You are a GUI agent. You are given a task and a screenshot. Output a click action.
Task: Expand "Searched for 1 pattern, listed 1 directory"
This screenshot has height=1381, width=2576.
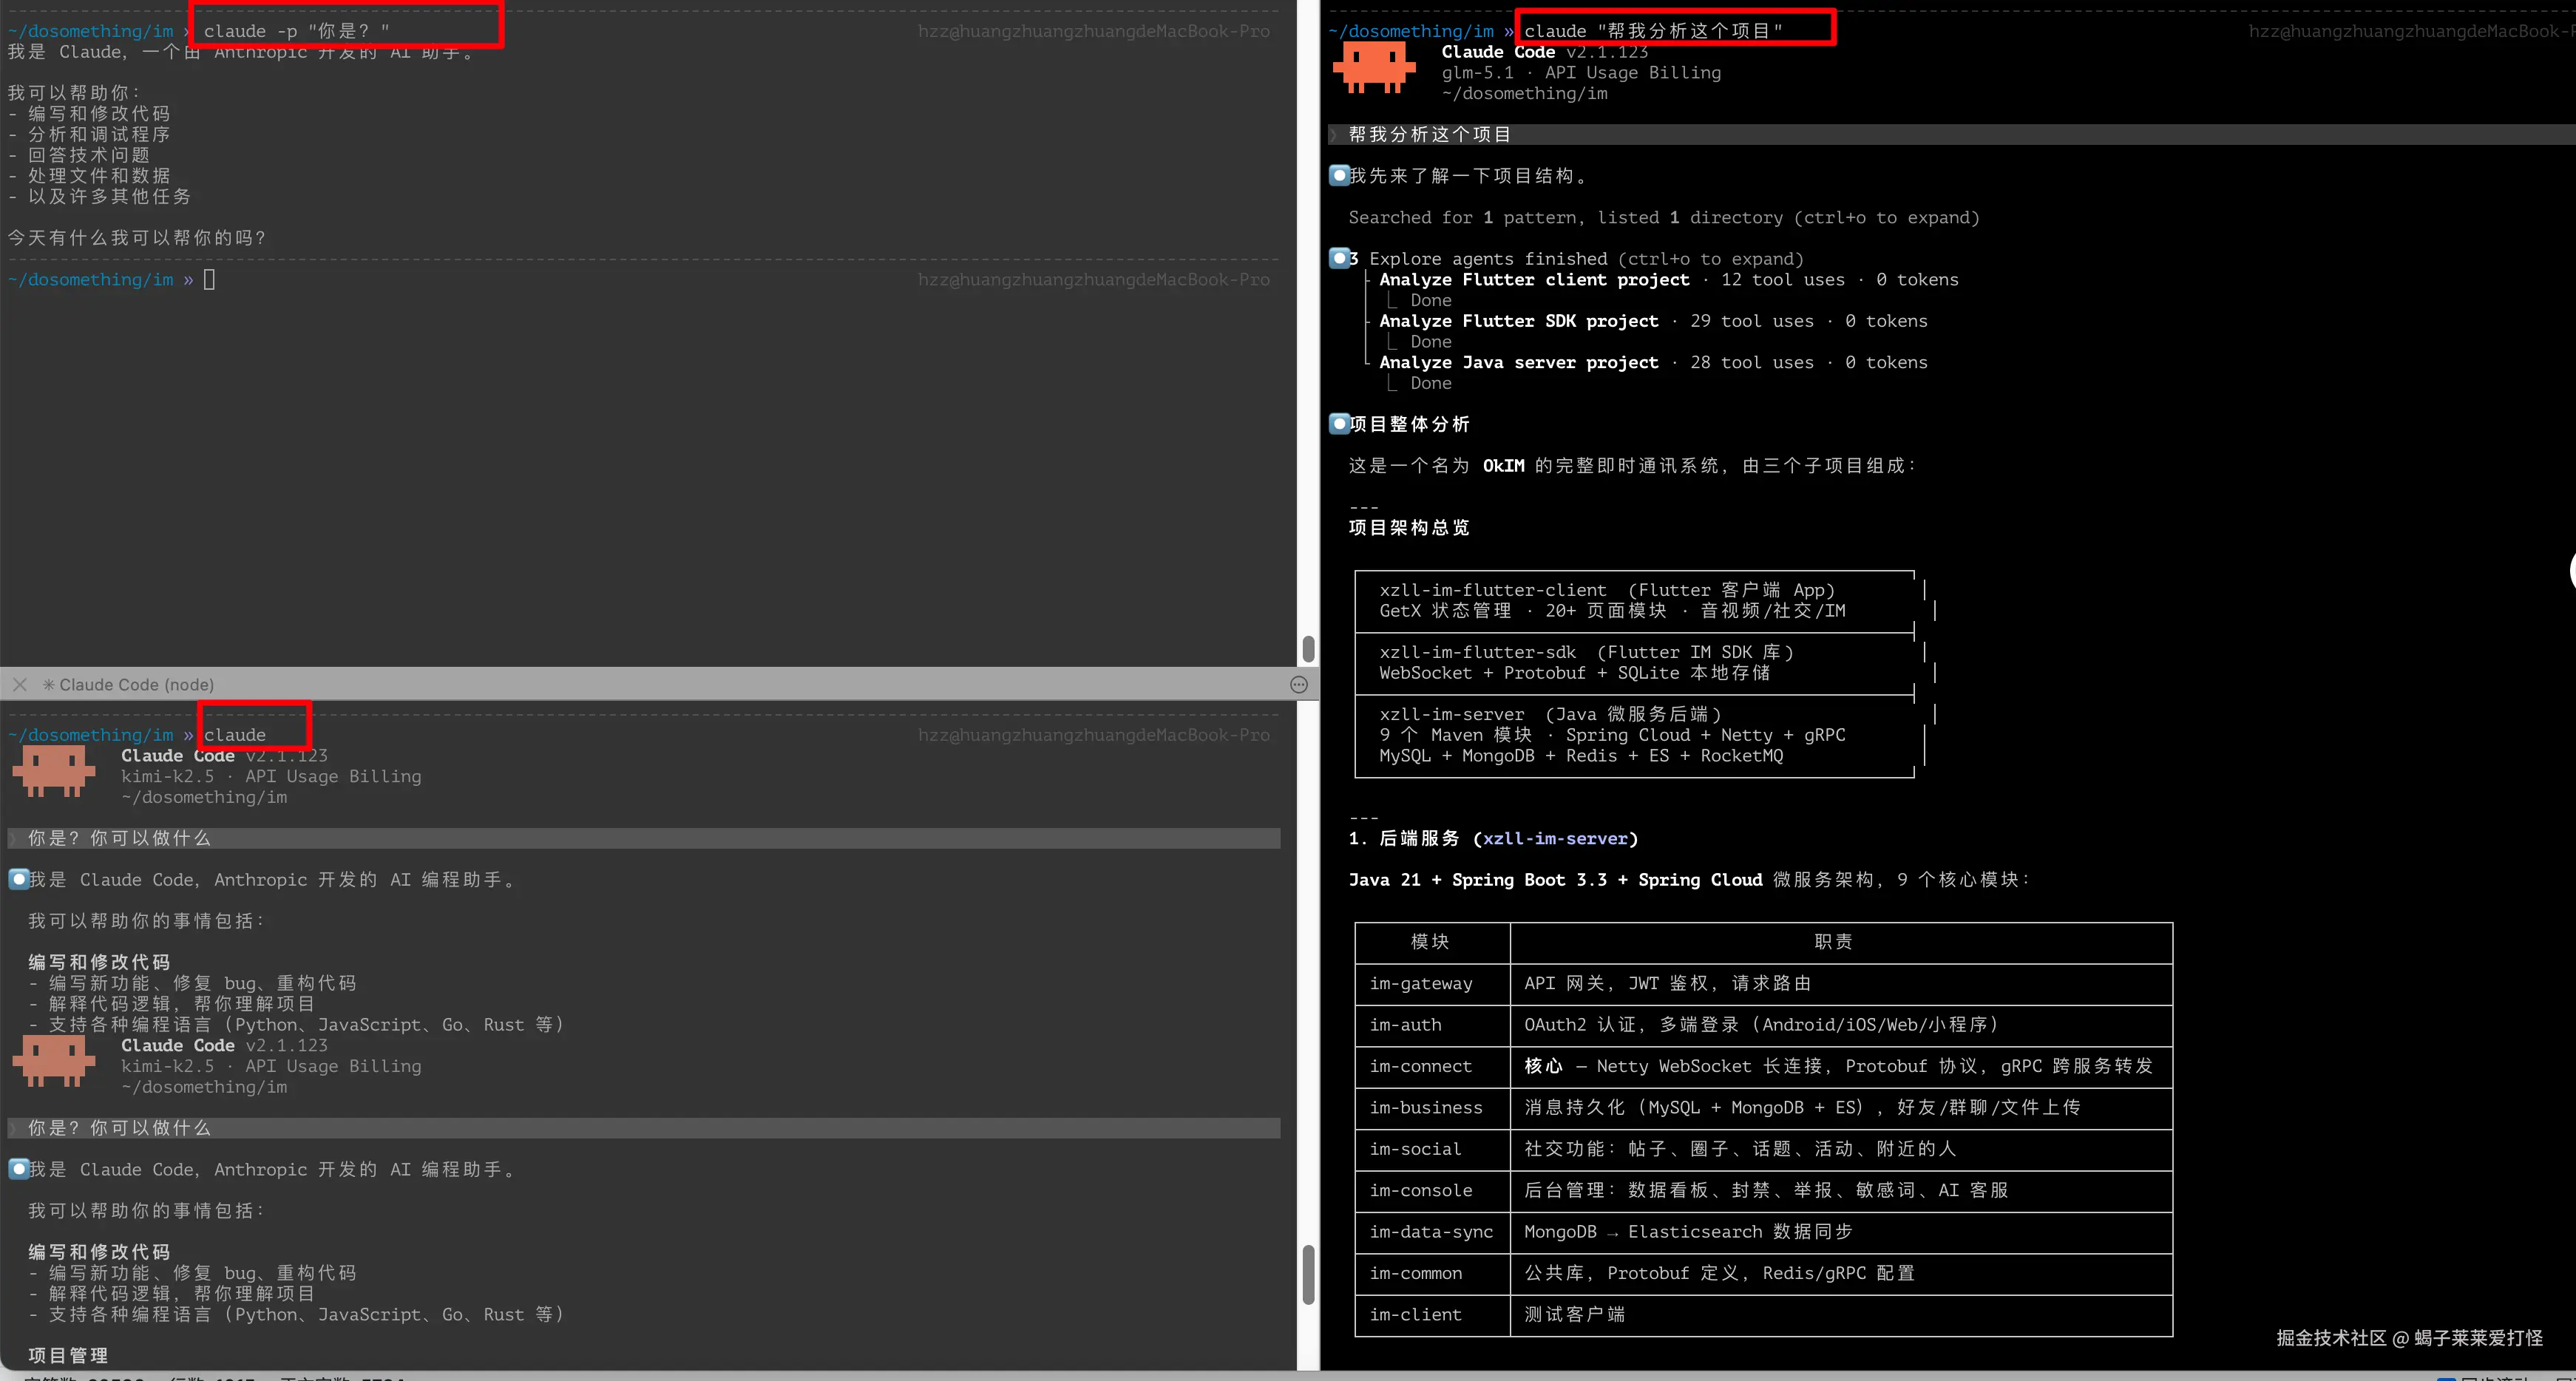pyautogui.click(x=1663, y=218)
